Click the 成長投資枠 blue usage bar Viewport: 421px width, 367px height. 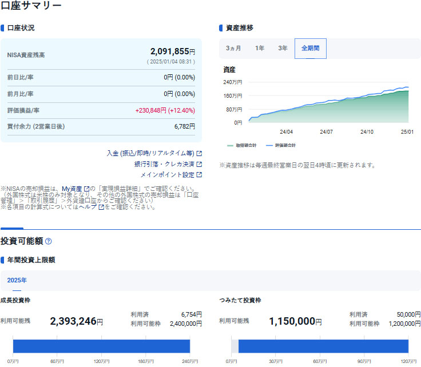(x=101, y=346)
